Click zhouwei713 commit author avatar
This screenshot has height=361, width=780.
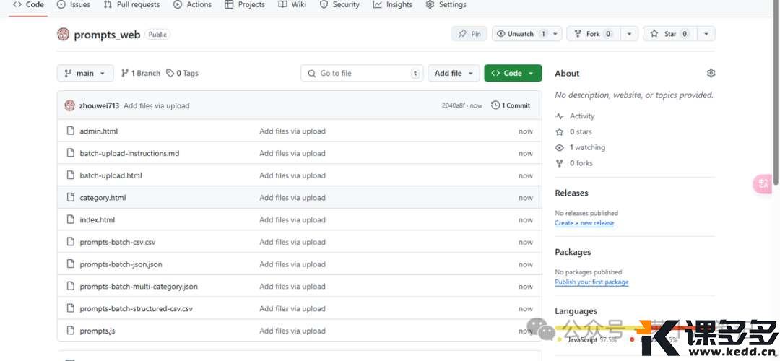[x=69, y=105]
